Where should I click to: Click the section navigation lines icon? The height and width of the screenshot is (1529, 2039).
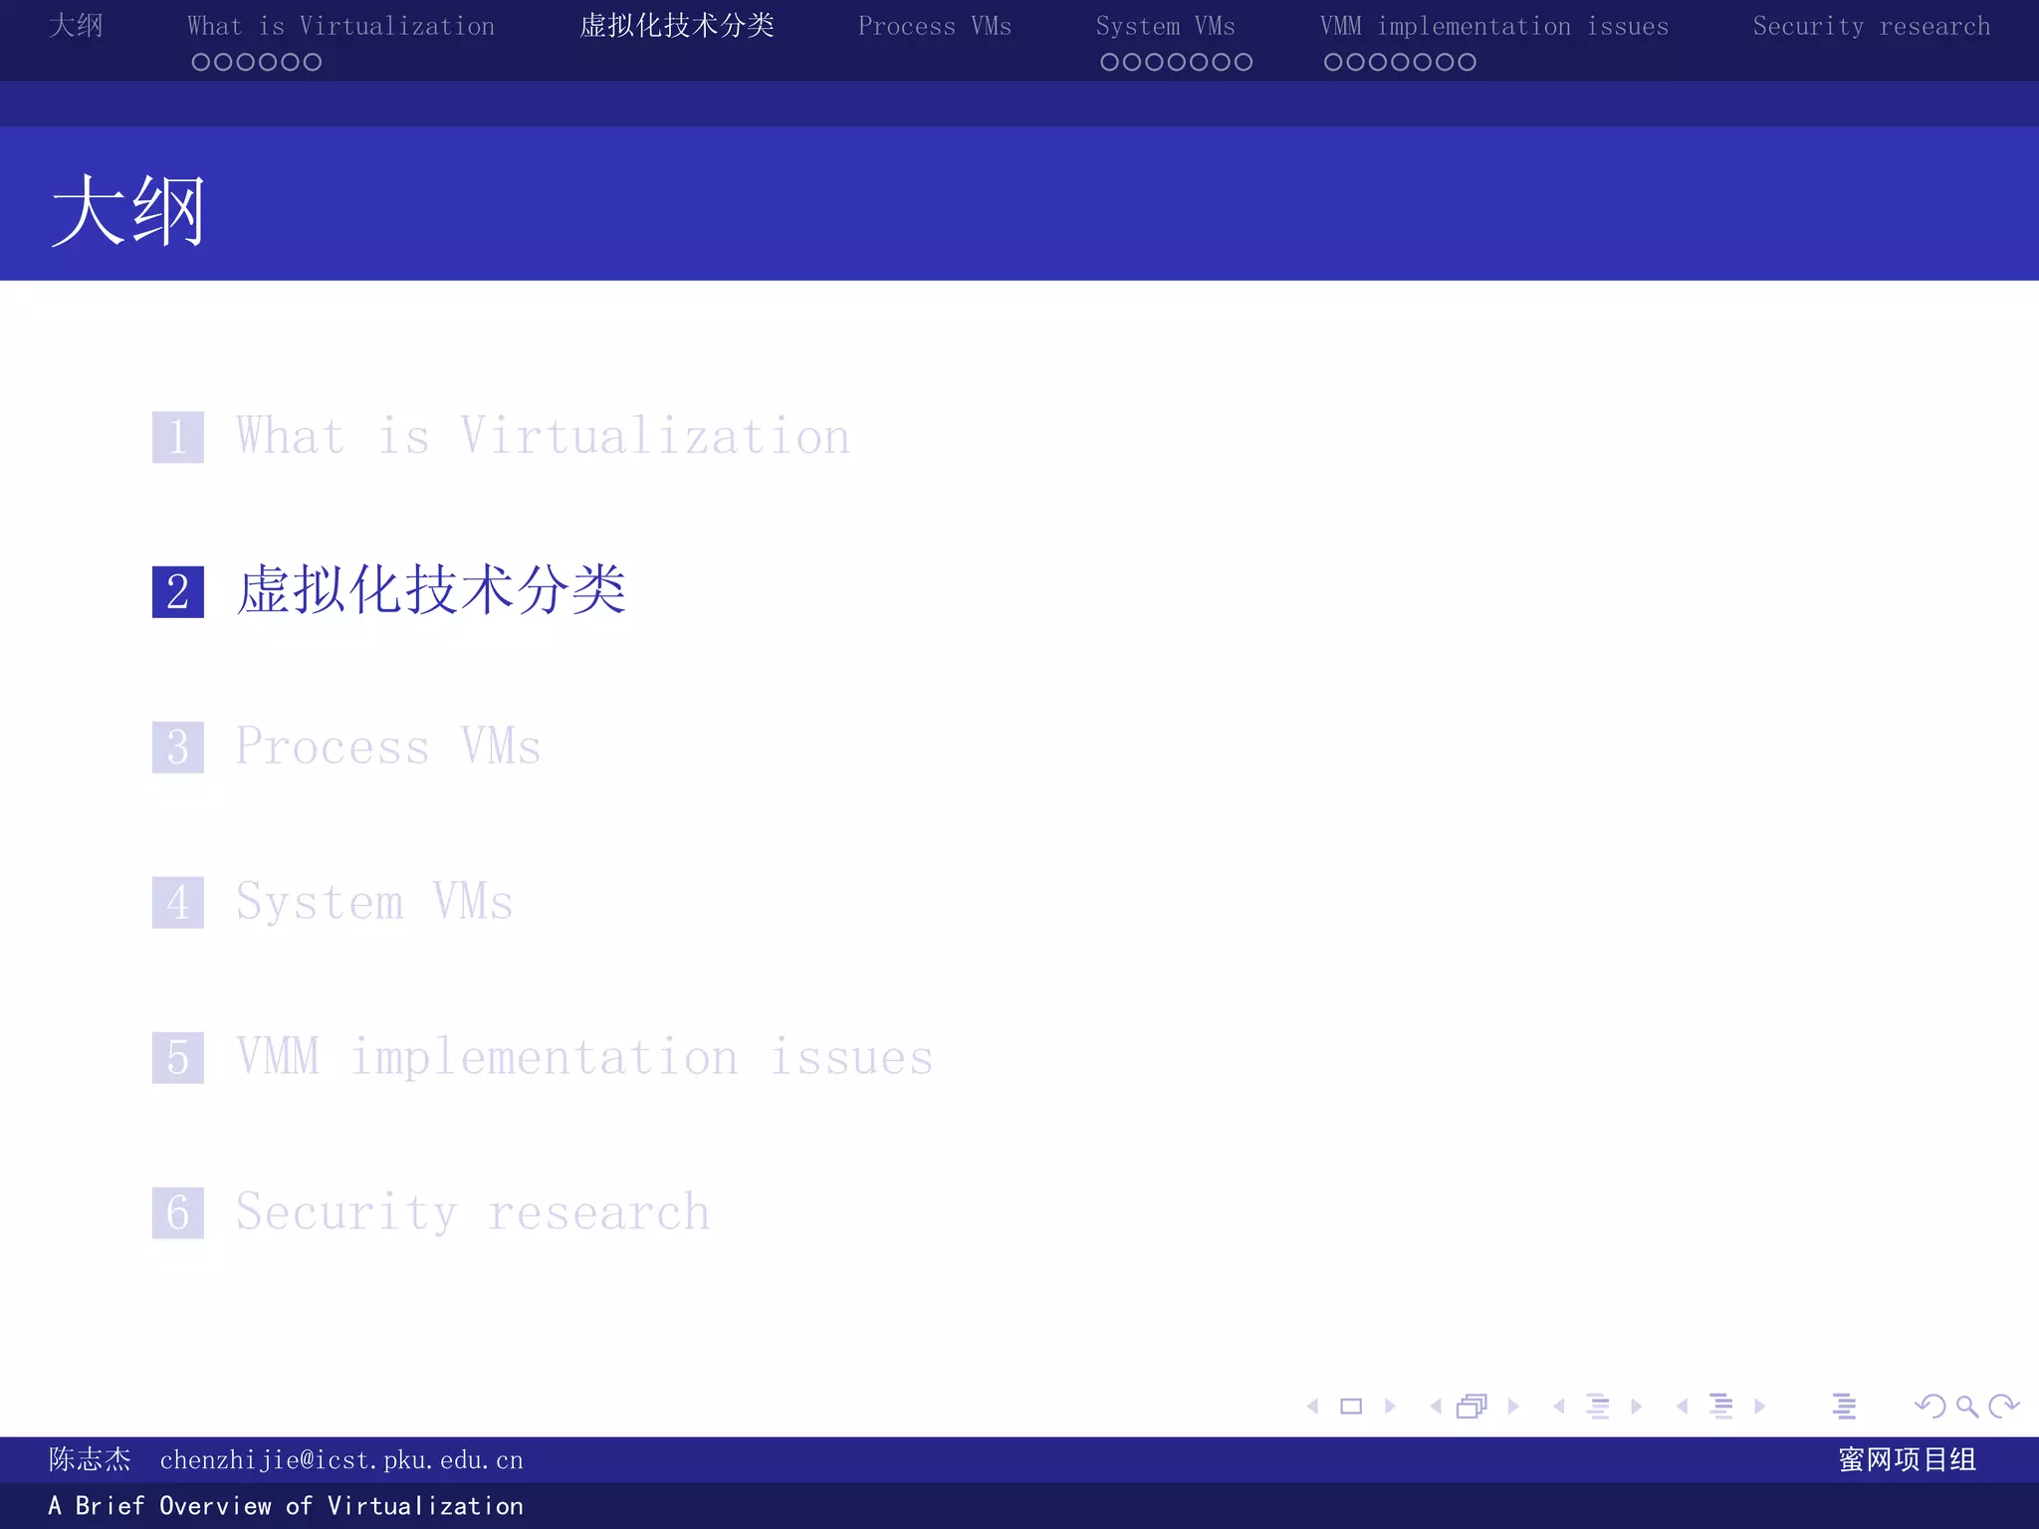pyautogui.click(x=1721, y=1407)
